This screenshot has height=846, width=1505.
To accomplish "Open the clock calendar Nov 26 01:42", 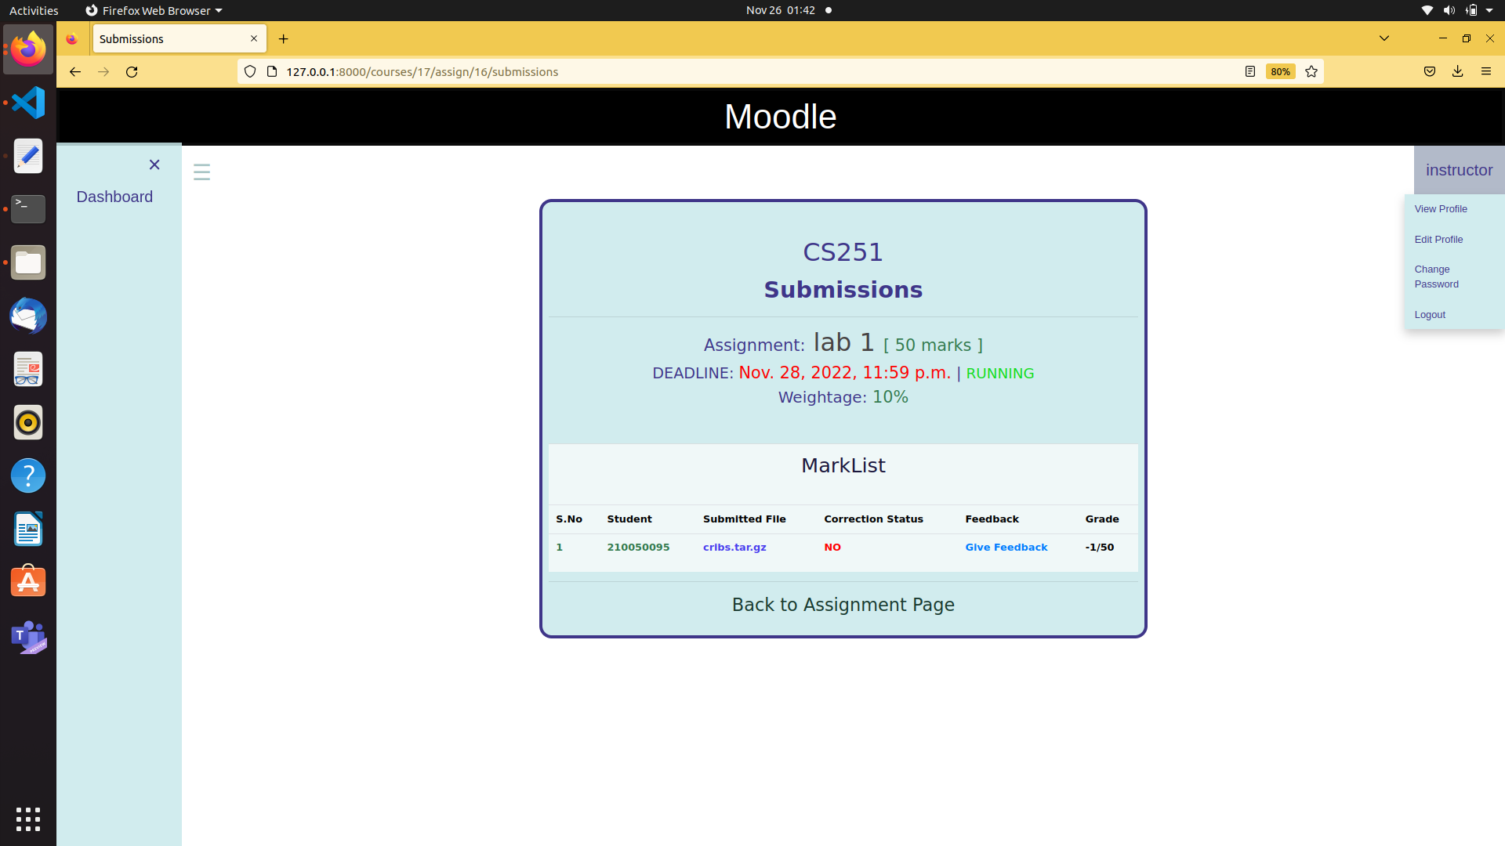I will point(781,10).
